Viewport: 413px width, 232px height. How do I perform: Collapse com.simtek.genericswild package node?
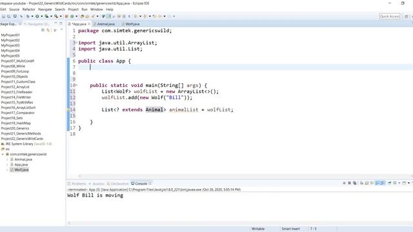pos(3,154)
